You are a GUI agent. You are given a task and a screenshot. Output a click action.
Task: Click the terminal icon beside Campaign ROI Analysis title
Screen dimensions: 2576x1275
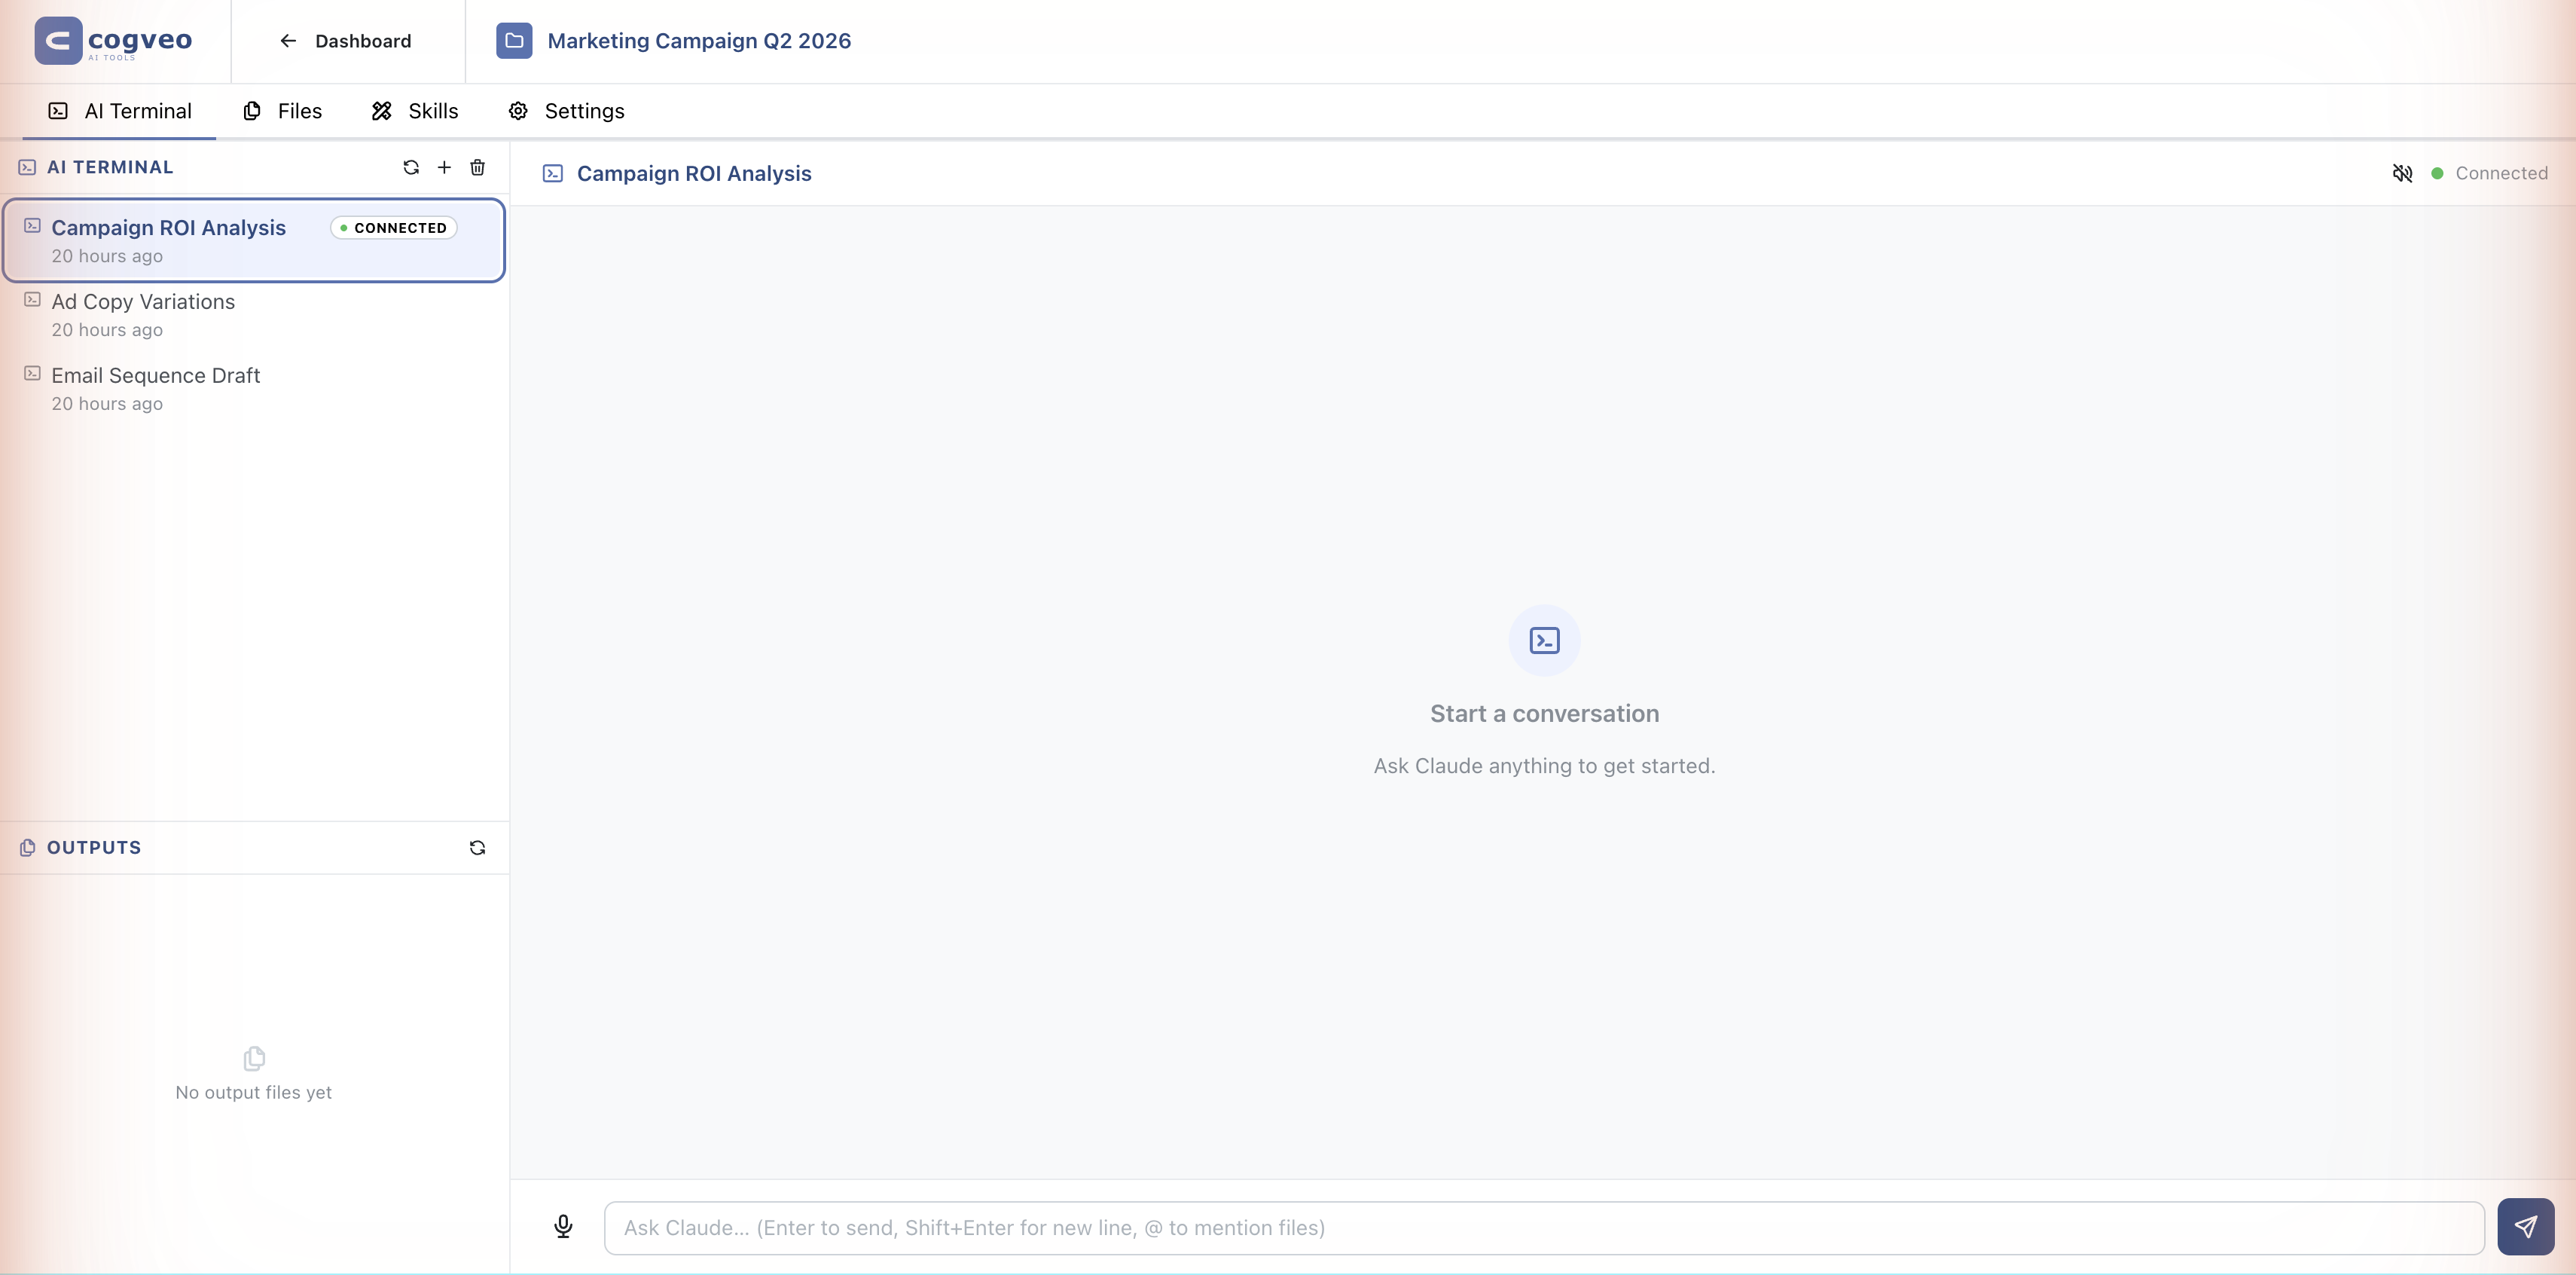coord(553,172)
